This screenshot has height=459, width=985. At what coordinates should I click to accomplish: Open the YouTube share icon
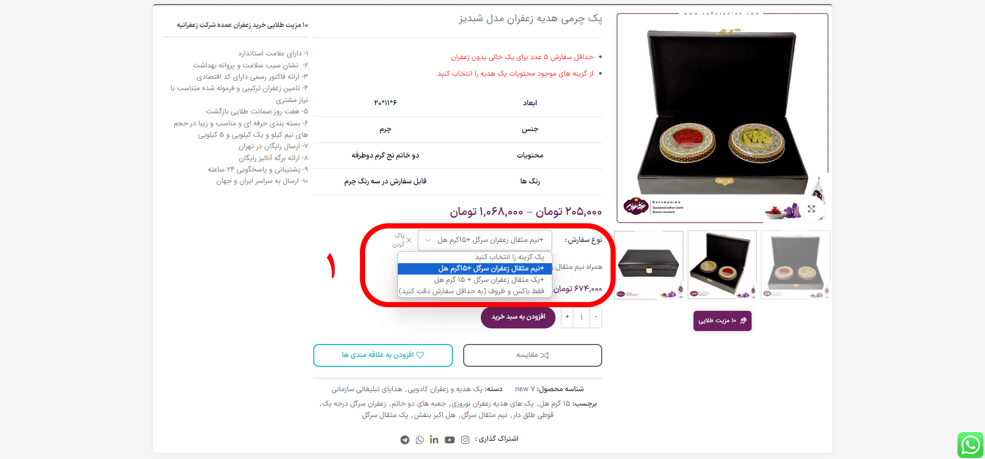pos(450,440)
